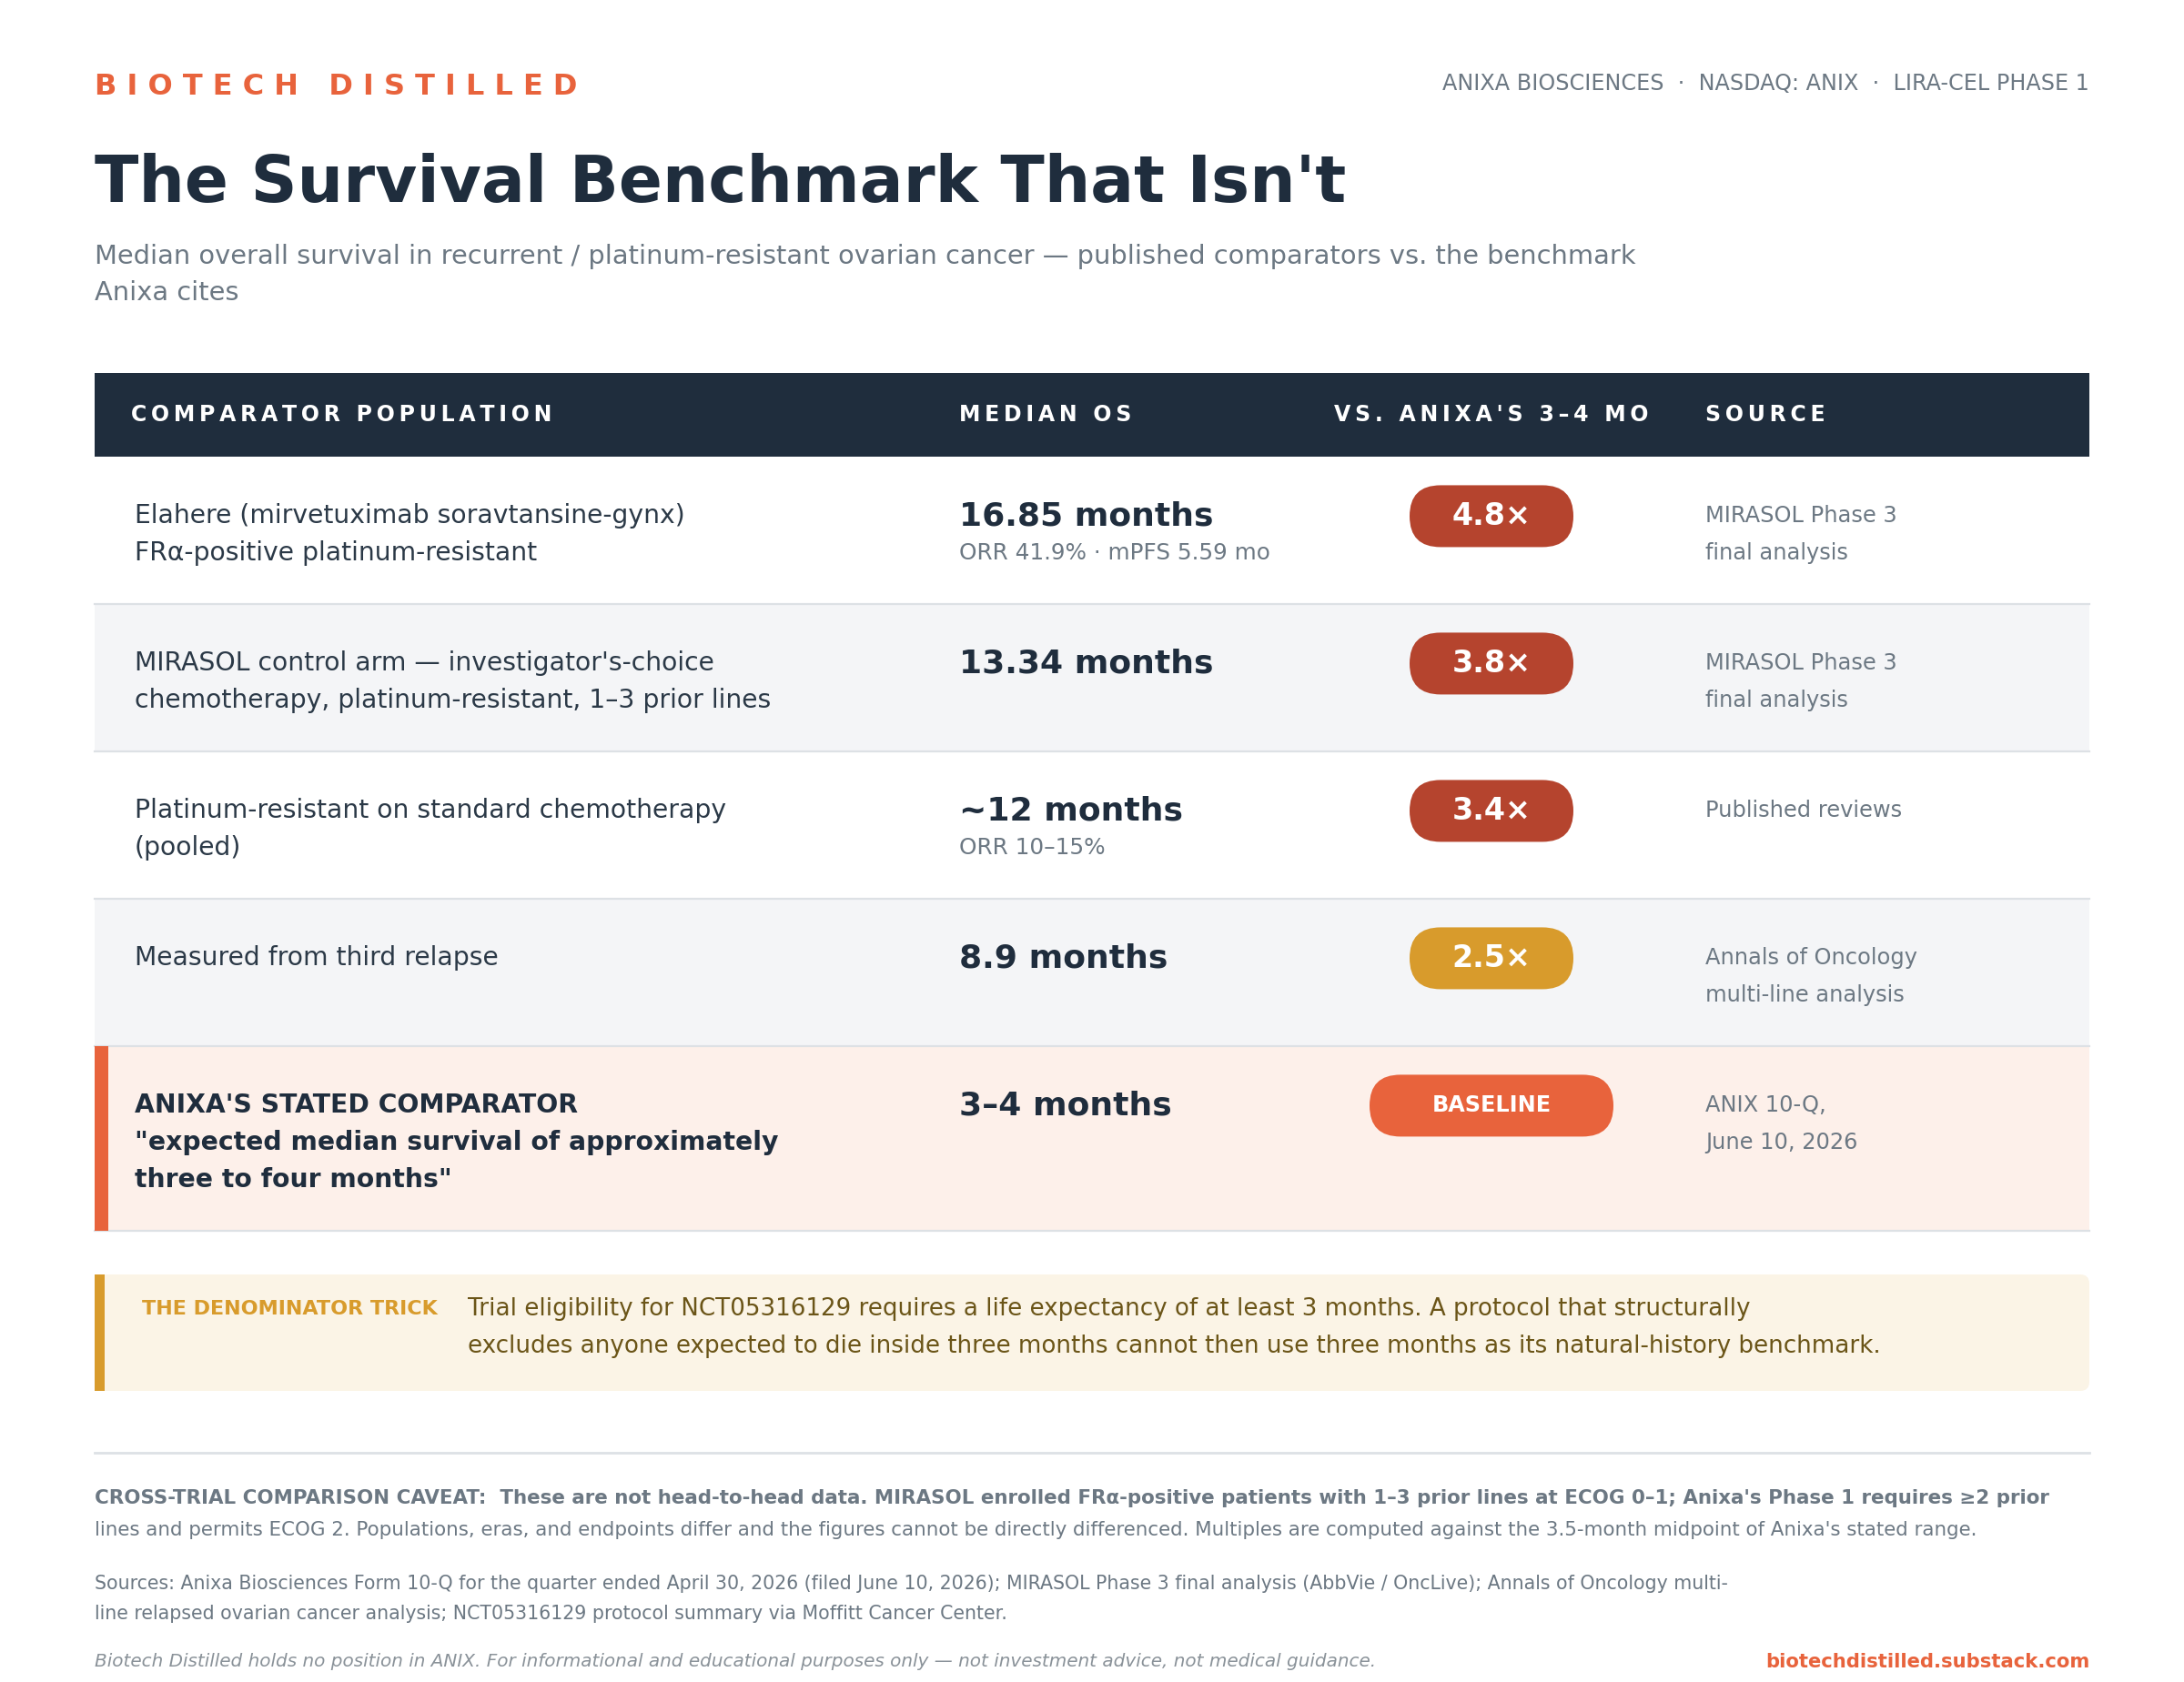Click the Vs. Anixa's 3-4 Mo header
2184x1682 pixels.
point(1491,414)
